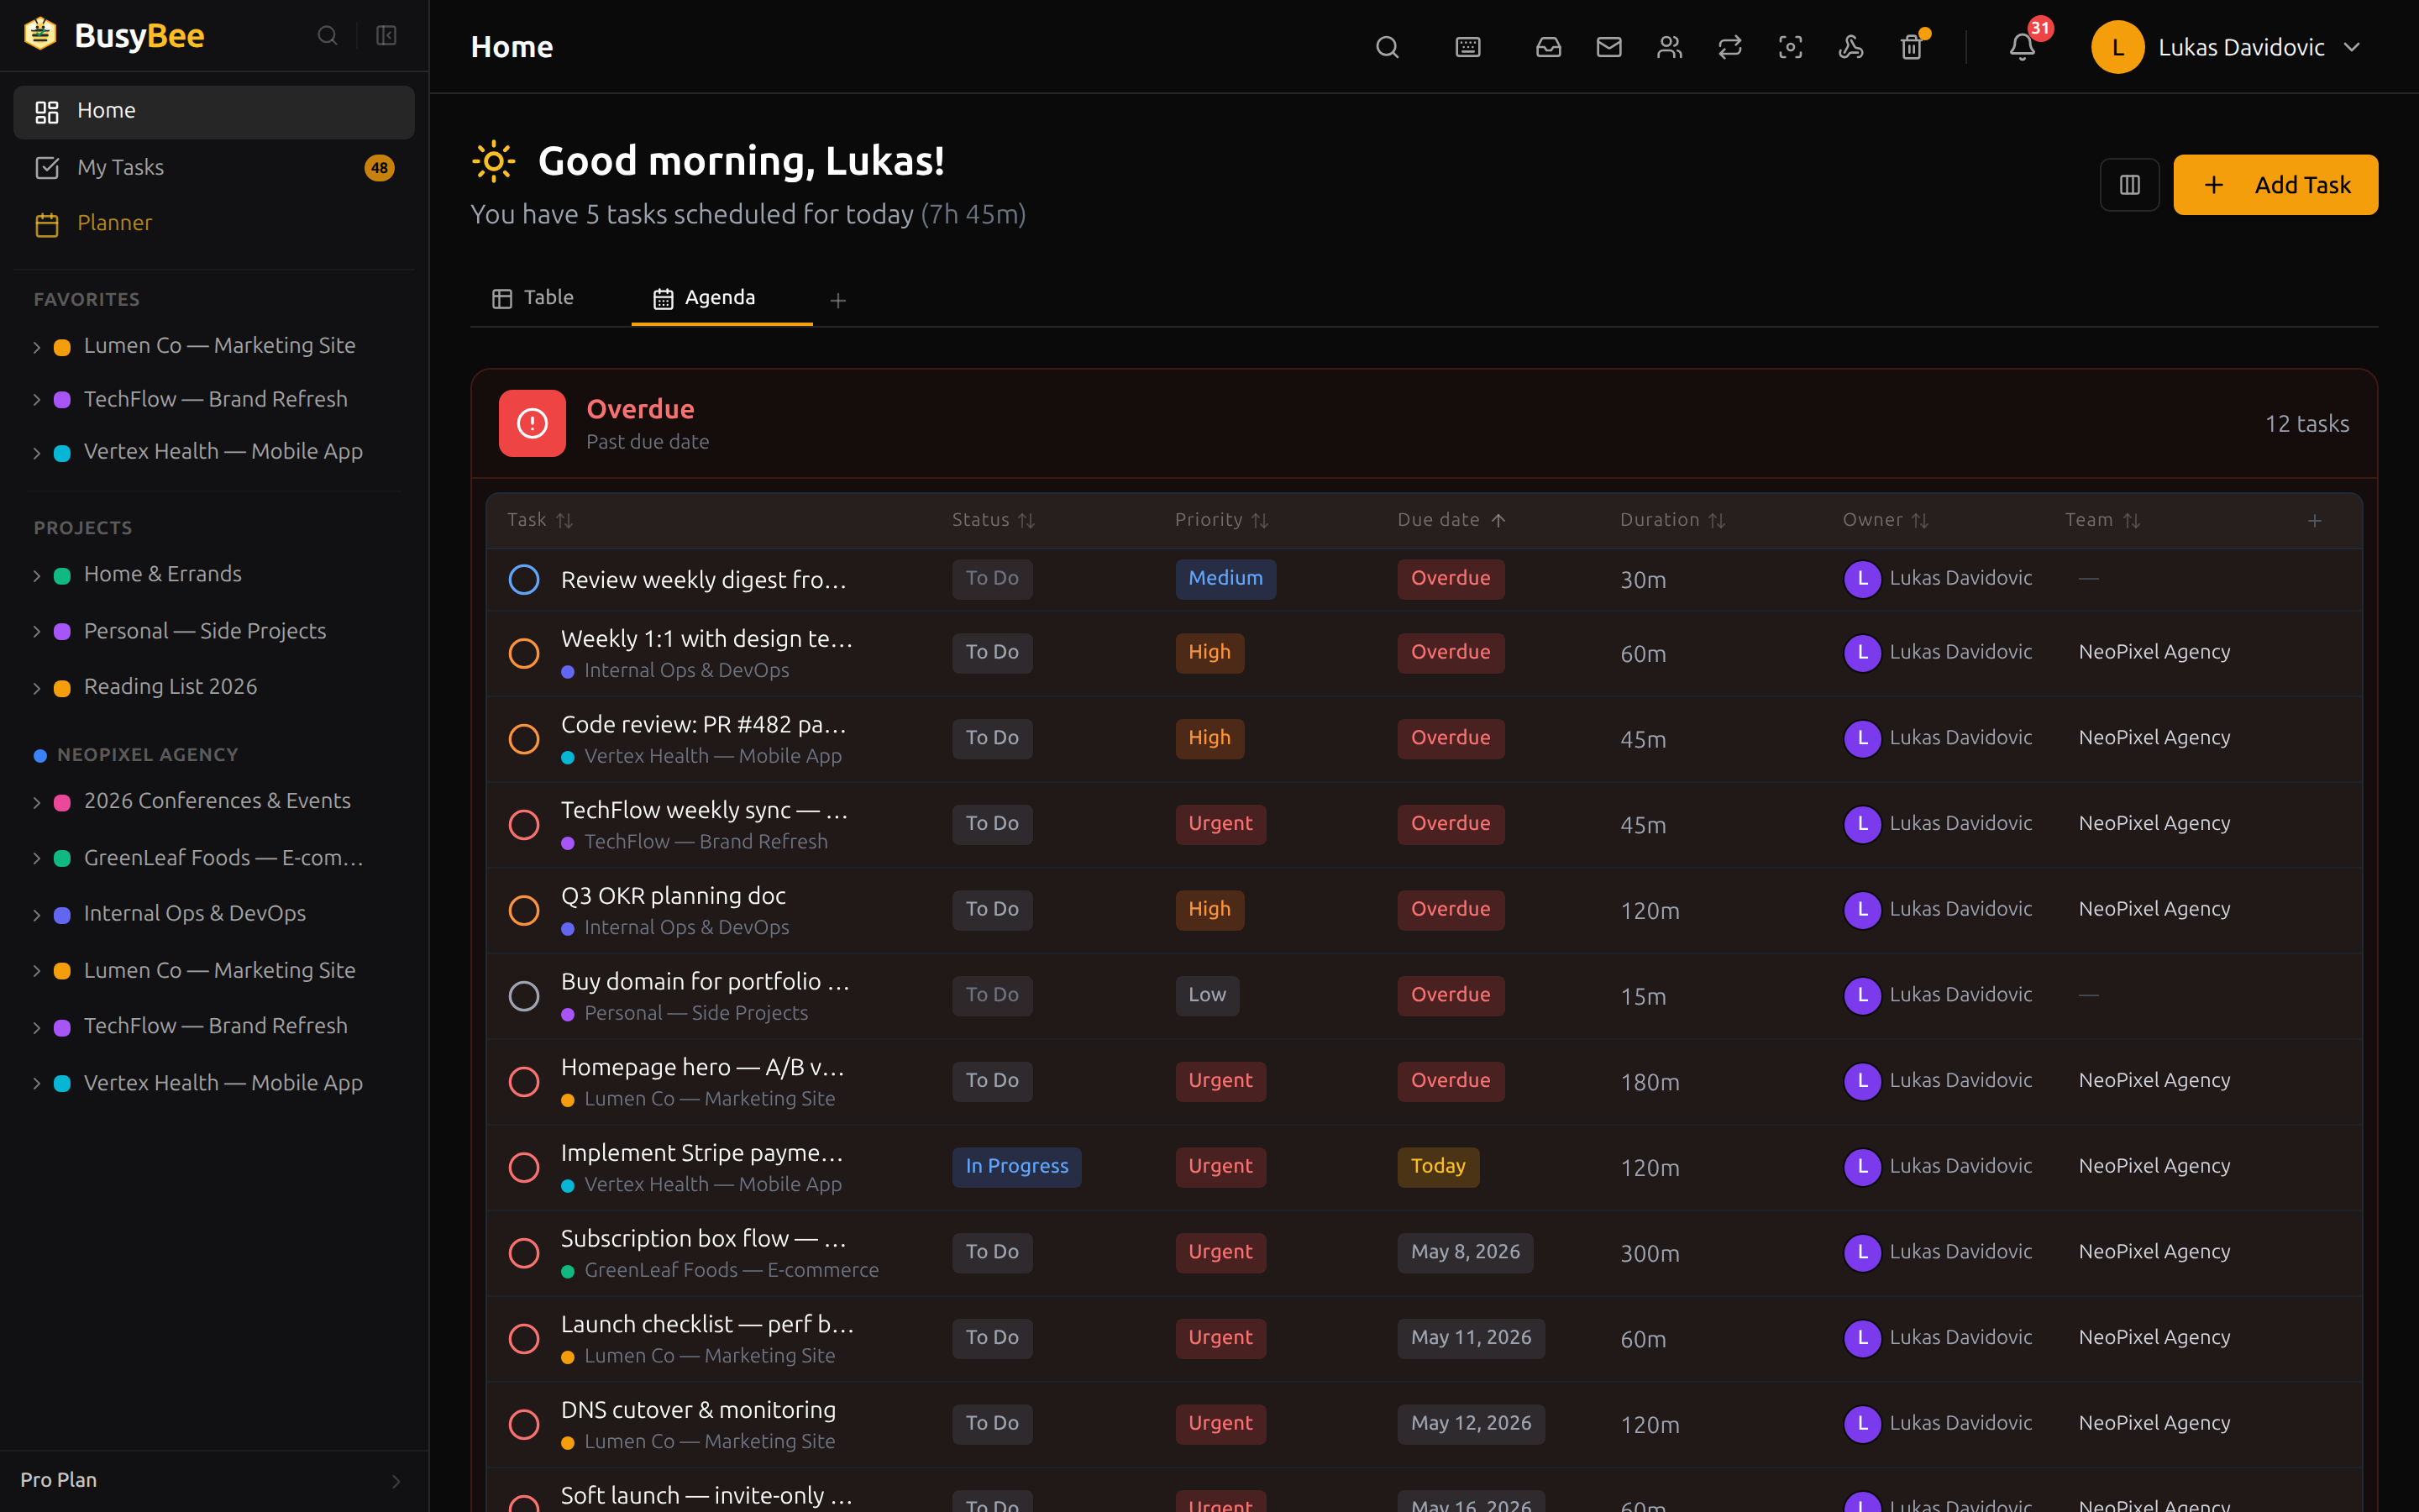Check off Buy domain for portfolio
Image resolution: width=2419 pixels, height=1512 pixels.
(x=524, y=996)
